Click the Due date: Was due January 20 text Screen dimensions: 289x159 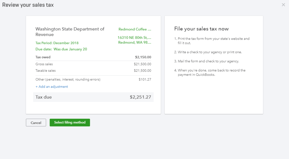[61, 49]
